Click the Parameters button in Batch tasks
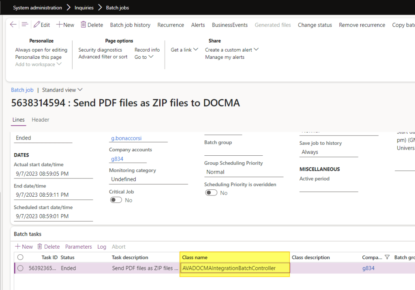The height and width of the screenshot is (290, 415). tap(79, 247)
